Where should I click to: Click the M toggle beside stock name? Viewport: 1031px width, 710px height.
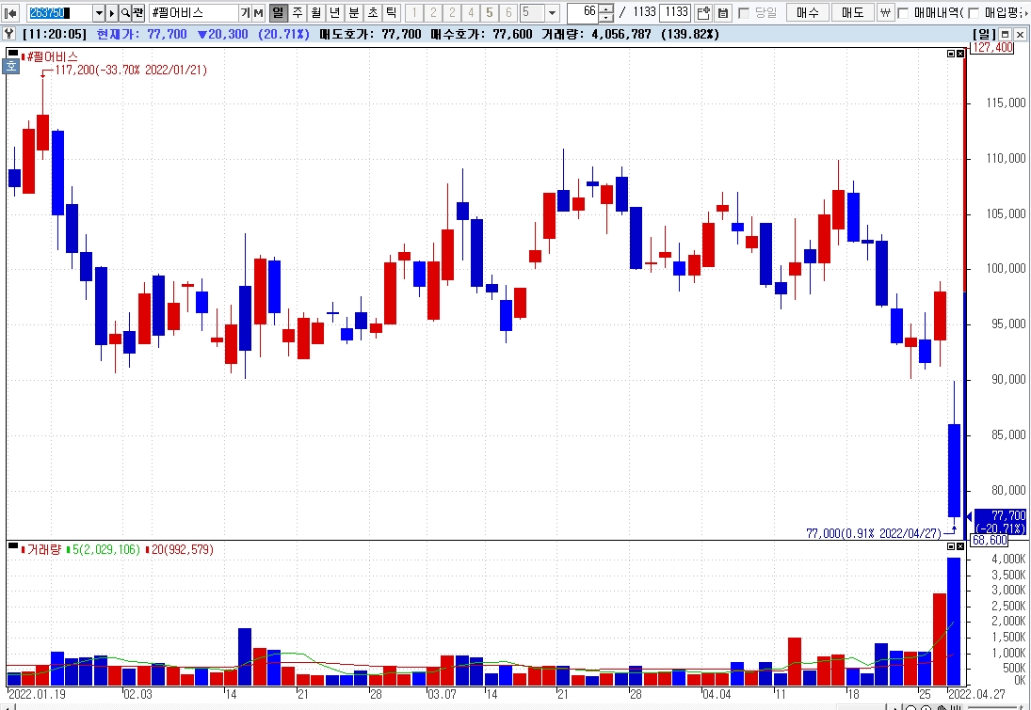click(258, 12)
